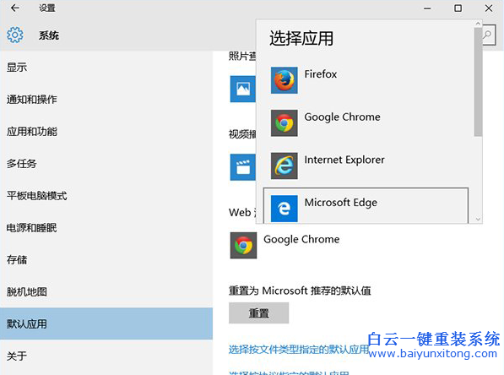Click the back arrow in Settings

(x=15, y=8)
